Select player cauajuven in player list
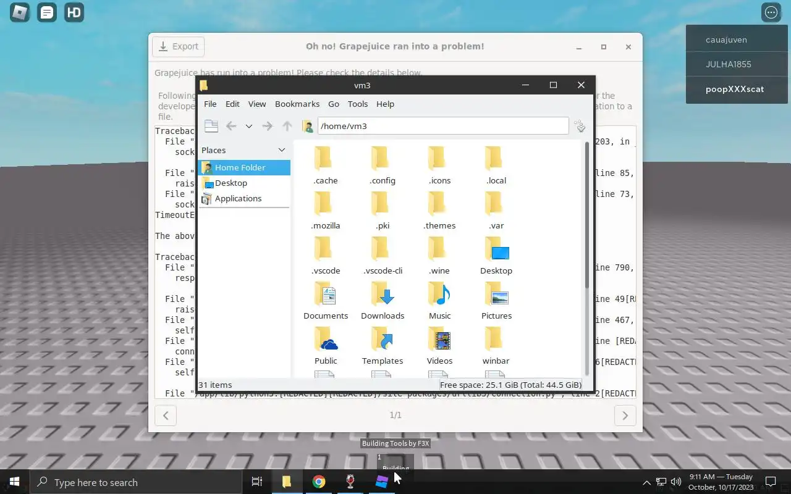The width and height of the screenshot is (791, 494). point(737,40)
